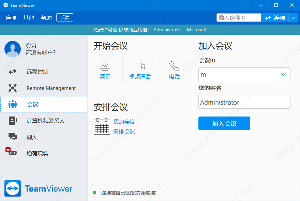Click the 反馈 feedback button
Image resolution: width=300 pixels, height=201 pixels.
tap(65, 17)
